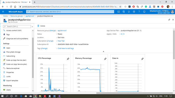Screen dimensions: 175x98
Task: Open Resource explorer
Action: coord(13,68)
